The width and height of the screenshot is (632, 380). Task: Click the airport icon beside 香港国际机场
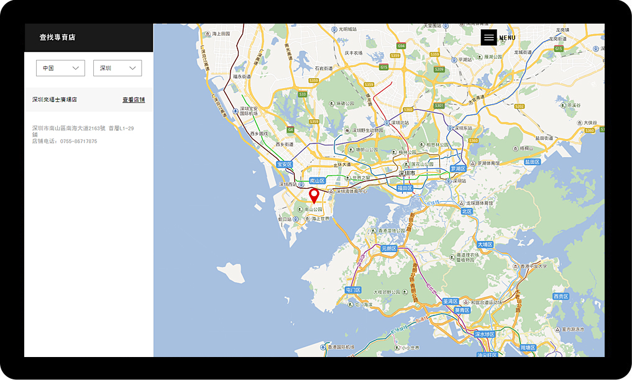click(x=323, y=347)
